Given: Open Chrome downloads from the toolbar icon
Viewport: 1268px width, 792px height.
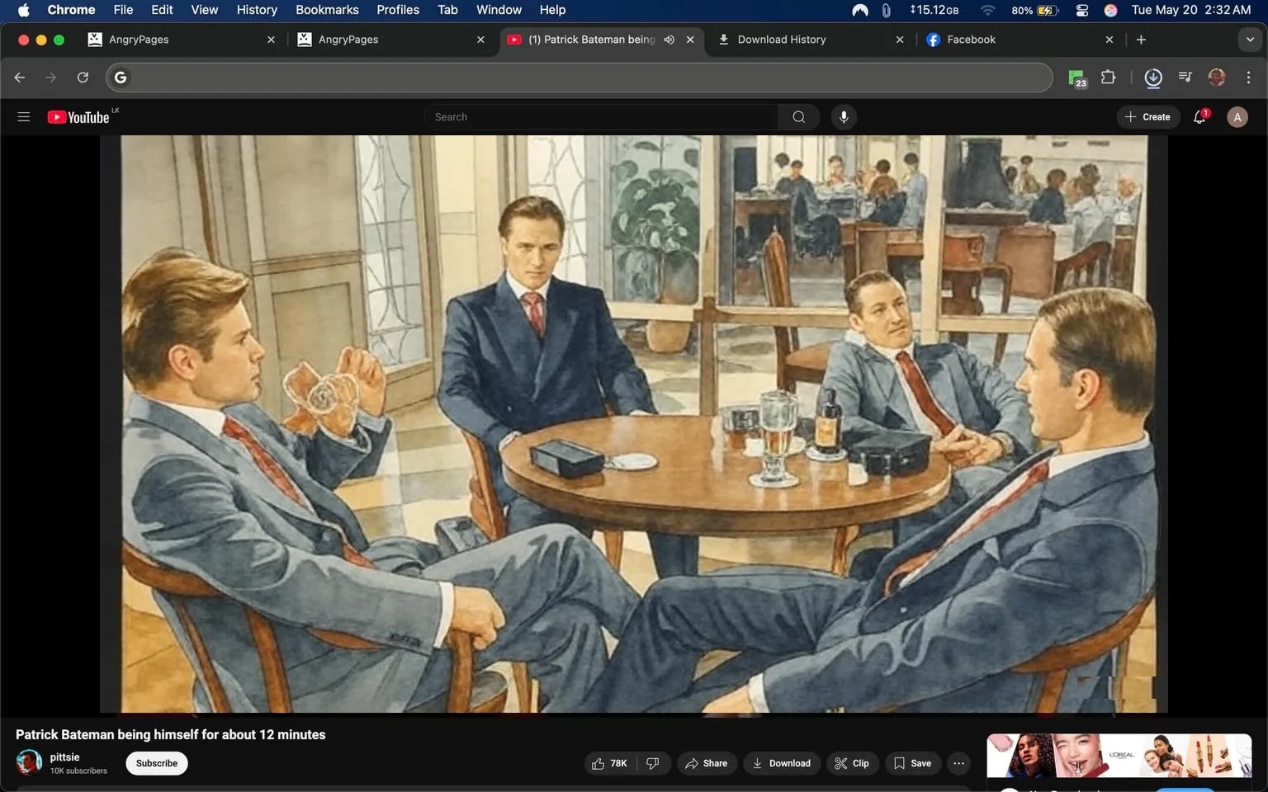Looking at the screenshot, I should point(1152,78).
